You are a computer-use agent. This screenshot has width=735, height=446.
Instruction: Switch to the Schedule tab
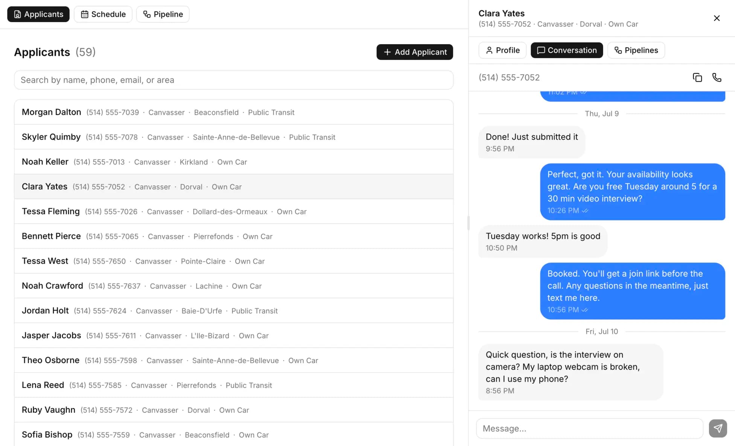point(103,14)
